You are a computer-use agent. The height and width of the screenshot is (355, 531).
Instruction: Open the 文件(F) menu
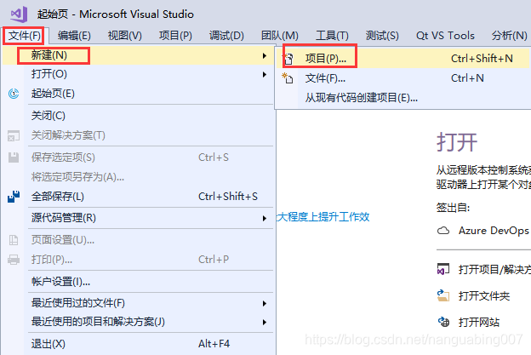(x=24, y=36)
